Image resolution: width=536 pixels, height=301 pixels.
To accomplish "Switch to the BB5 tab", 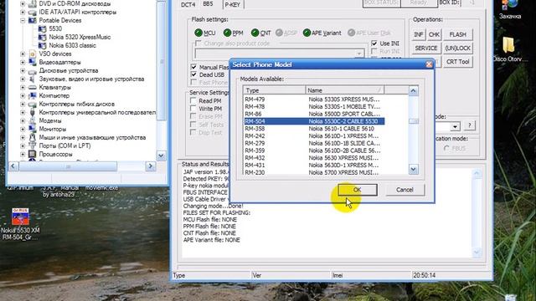I will pyautogui.click(x=209, y=3).
